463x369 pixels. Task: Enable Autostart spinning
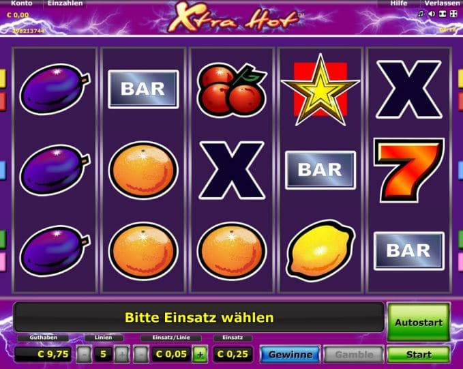click(419, 322)
